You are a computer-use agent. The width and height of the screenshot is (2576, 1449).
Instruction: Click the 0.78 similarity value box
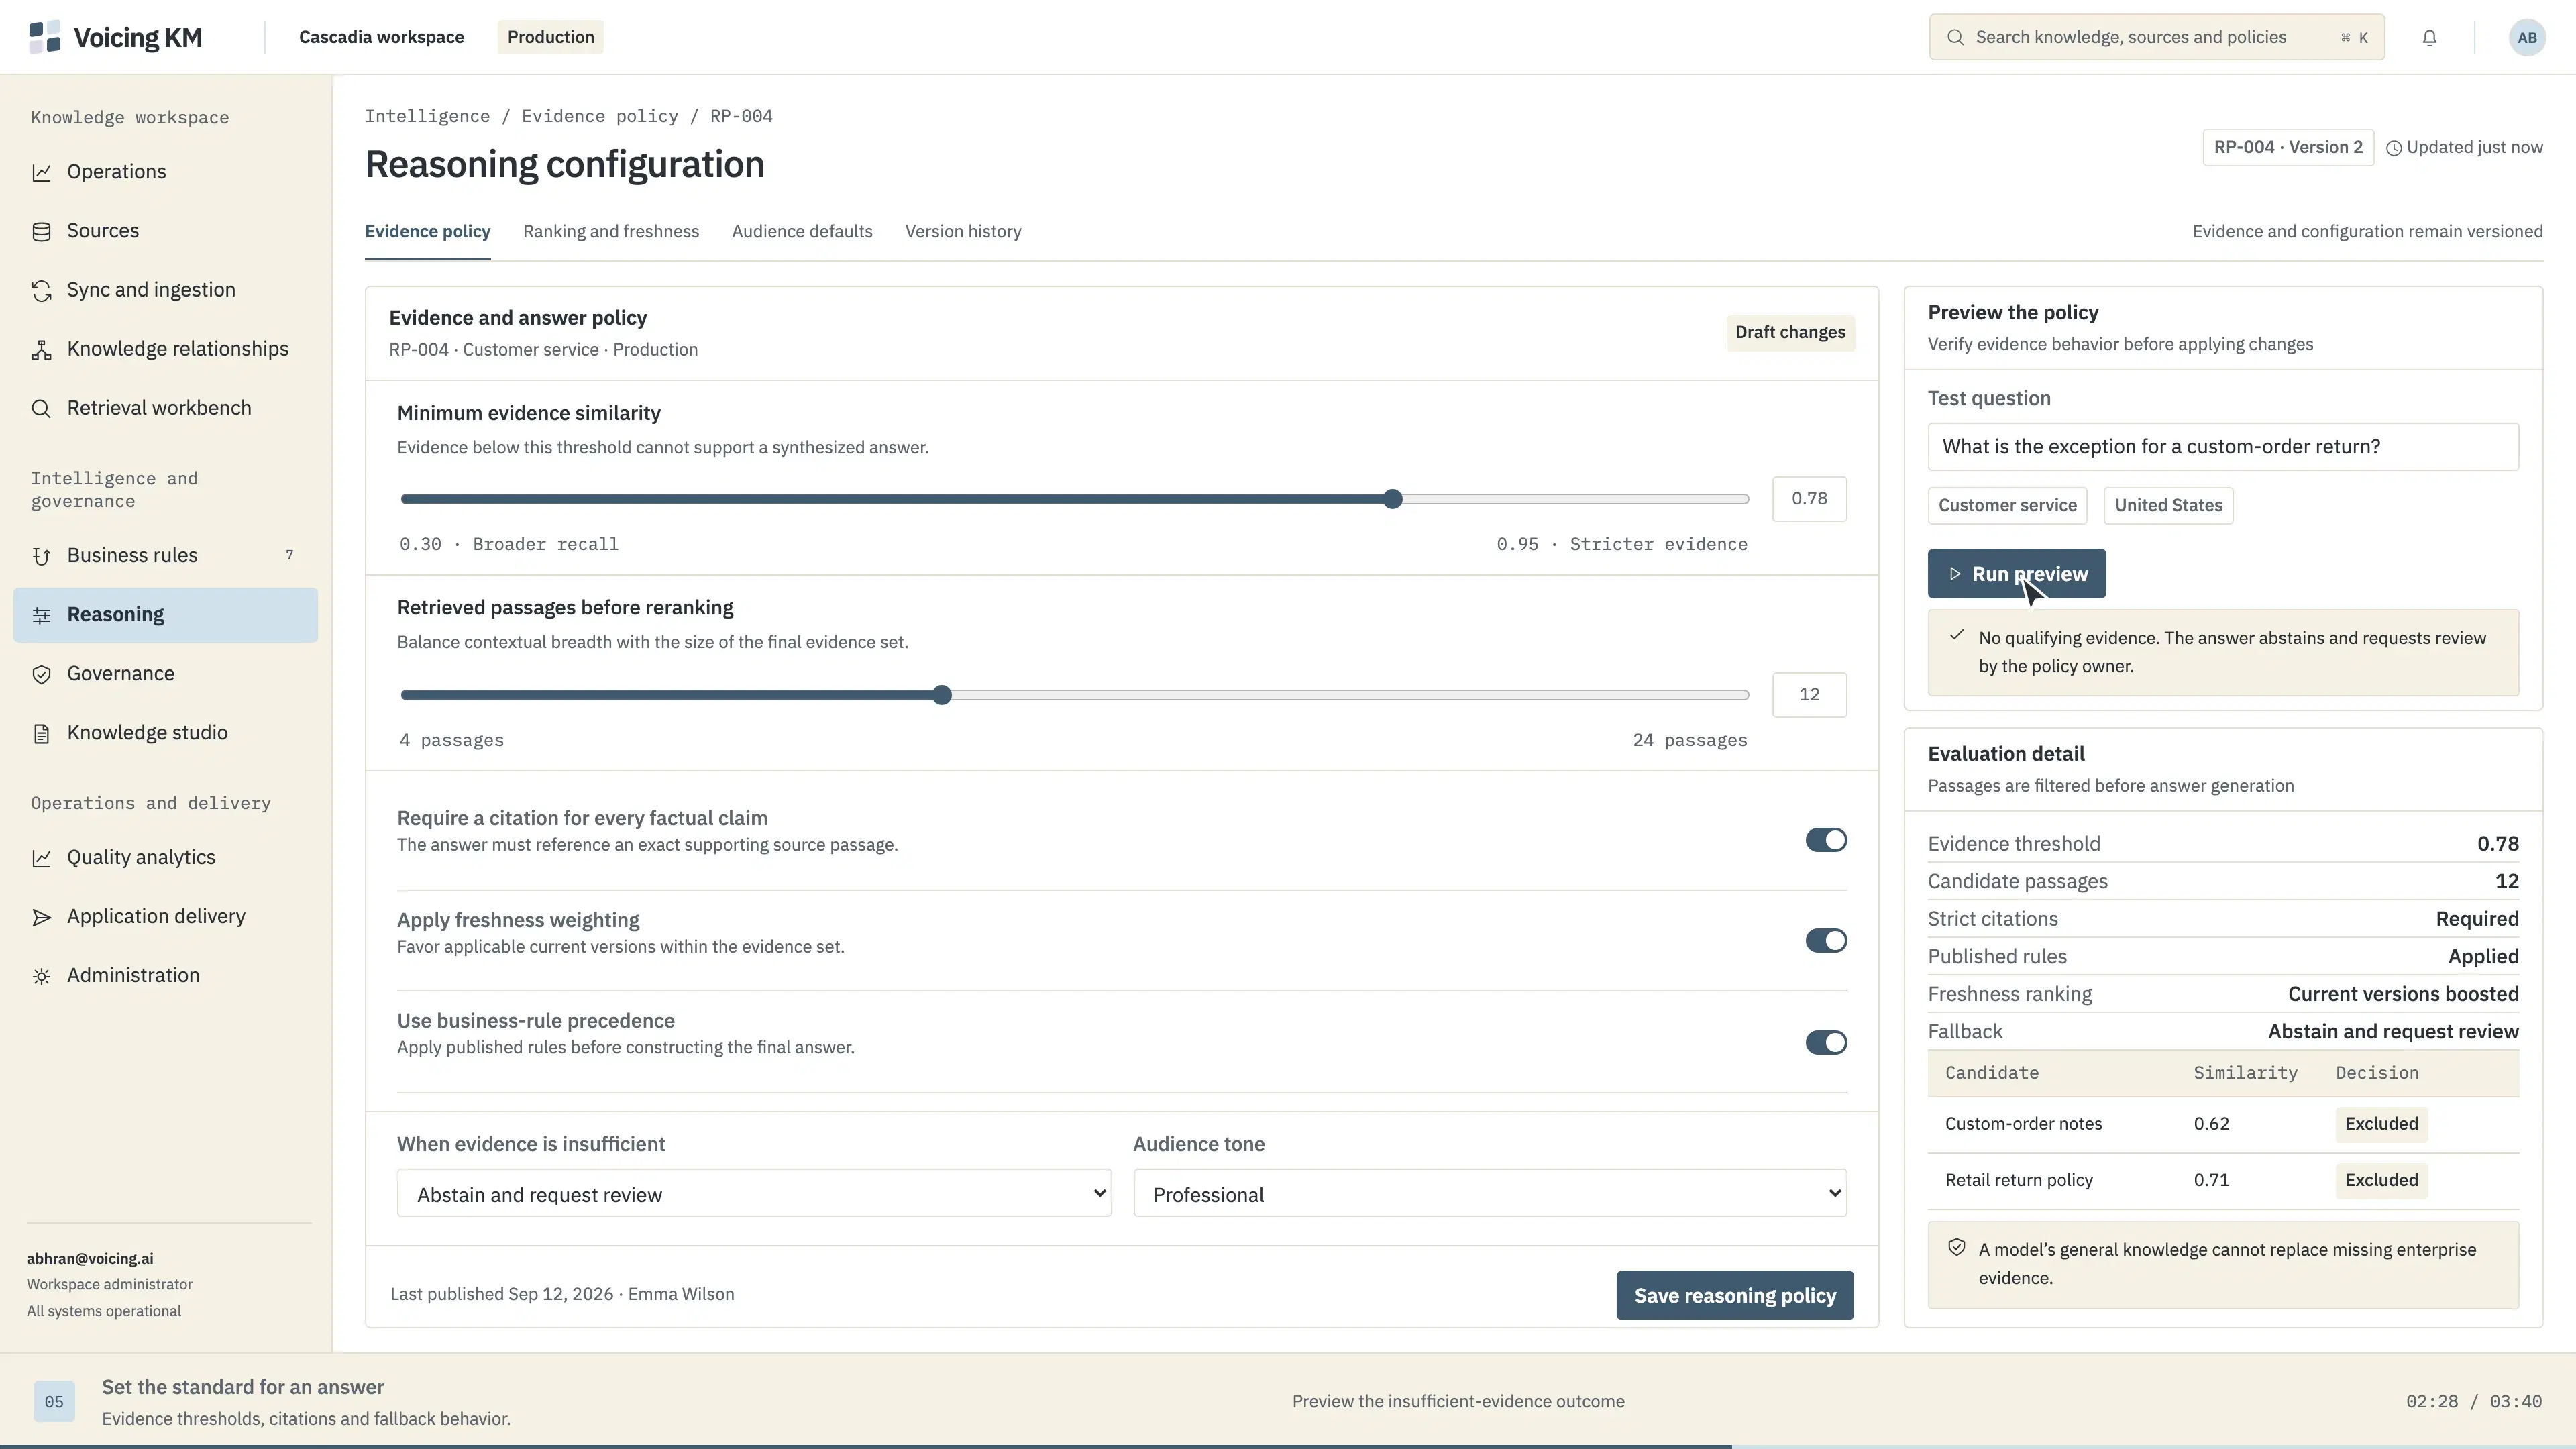(x=1809, y=499)
